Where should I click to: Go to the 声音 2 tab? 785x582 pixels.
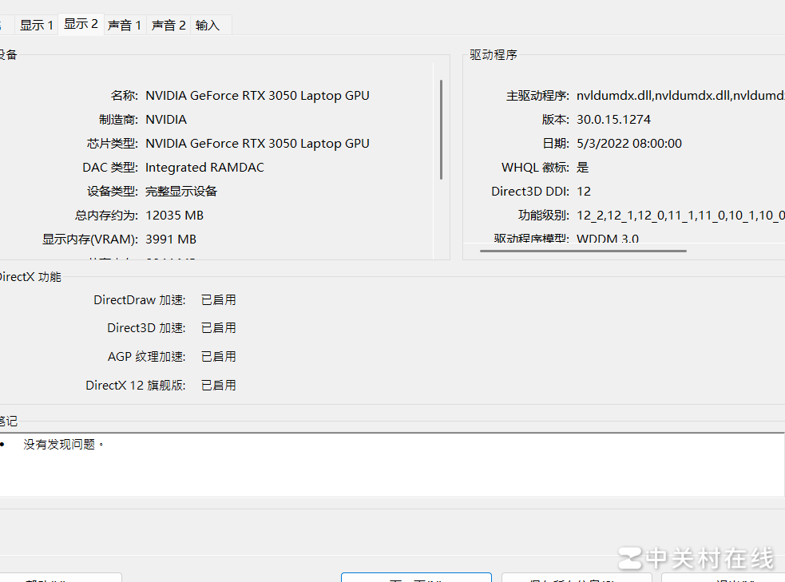click(168, 25)
